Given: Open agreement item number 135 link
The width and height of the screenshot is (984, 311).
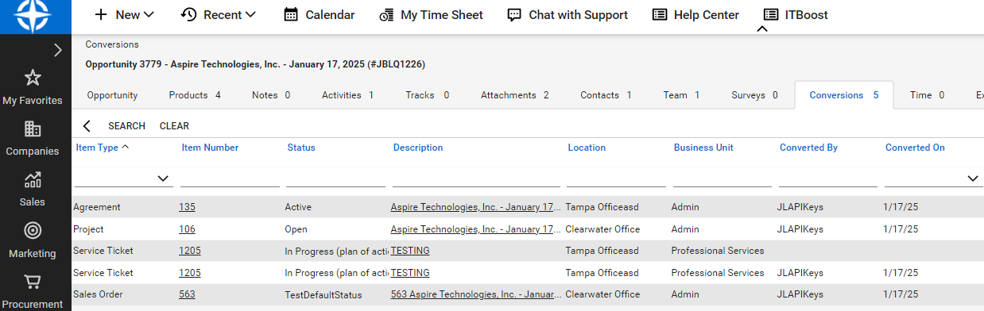Looking at the screenshot, I should [187, 207].
